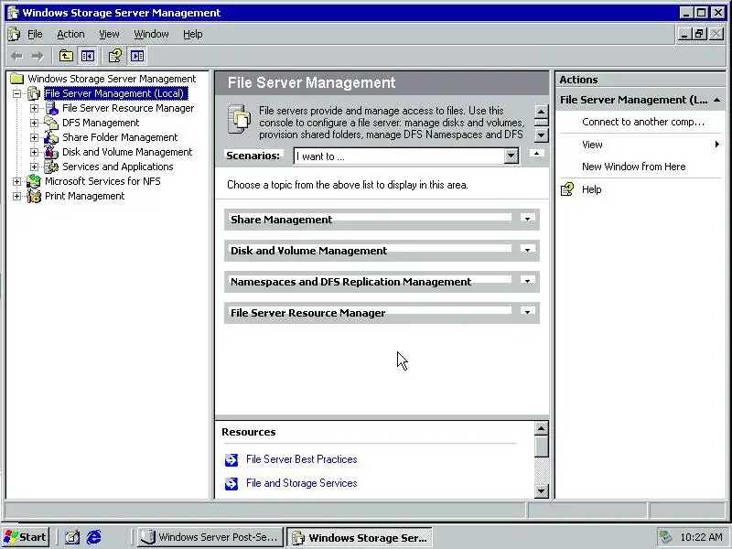This screenshot has width=732, height=549.
Task: Click the arrow icon beside File and Storage Services
Action: [x=231, y=484]
